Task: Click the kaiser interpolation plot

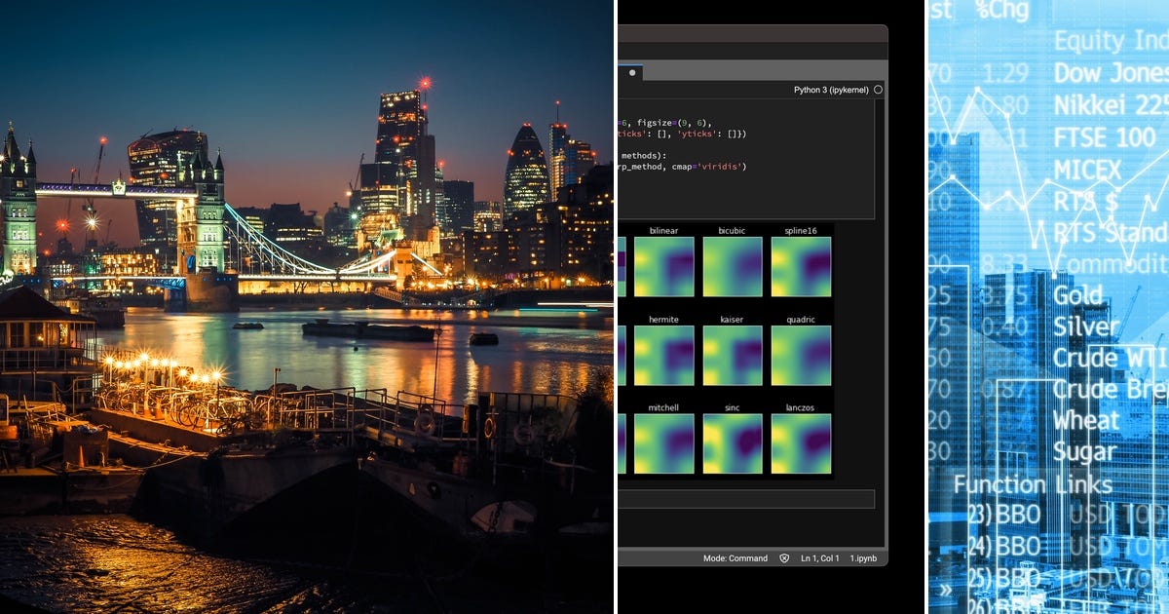Action: [733, 355]
